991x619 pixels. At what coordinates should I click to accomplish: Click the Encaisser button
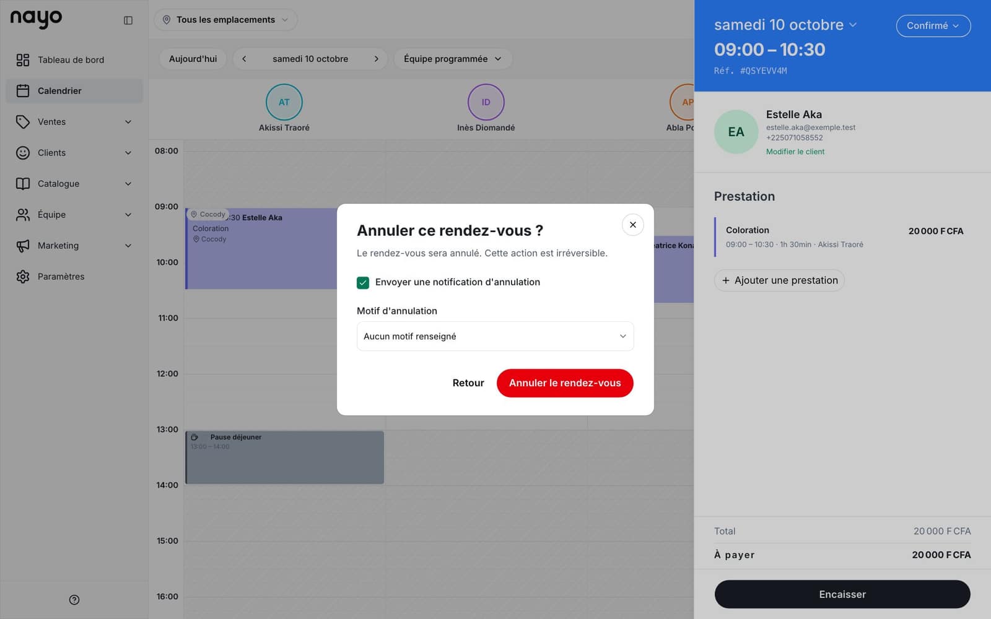[x=842, y=594]
